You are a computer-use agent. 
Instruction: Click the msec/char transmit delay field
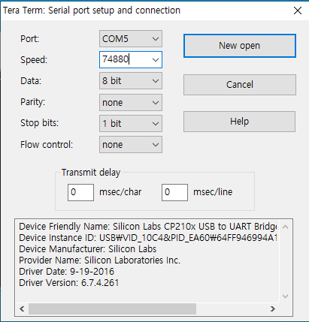click(80, 192)
